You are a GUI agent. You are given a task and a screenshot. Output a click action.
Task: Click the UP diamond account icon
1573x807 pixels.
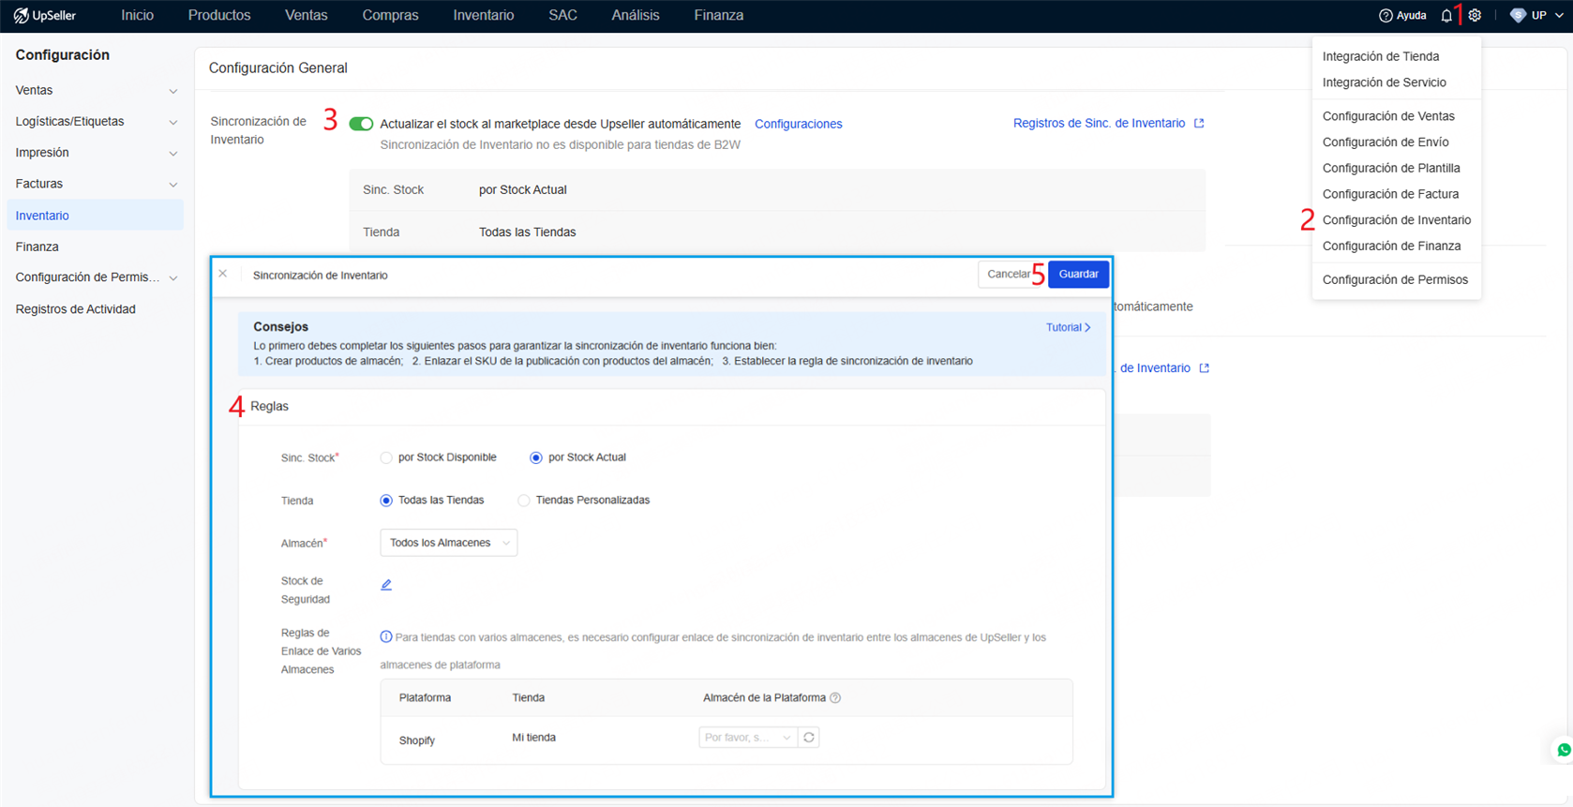pos(1518,15)
